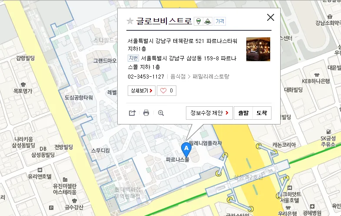Click the KEB하나은행 bank map icon

(317, 75)
